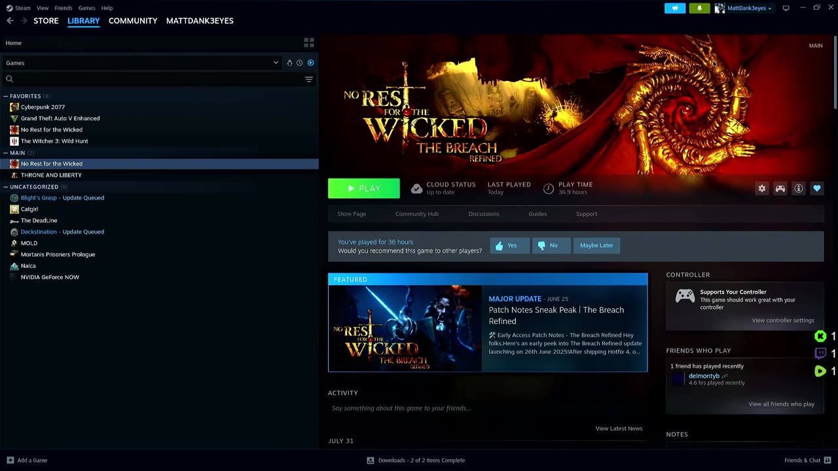Image resolution: width=838 pixels, height=471 pixels.
Task: Launch the game with the PLAY button
Action: click(364, 188)
